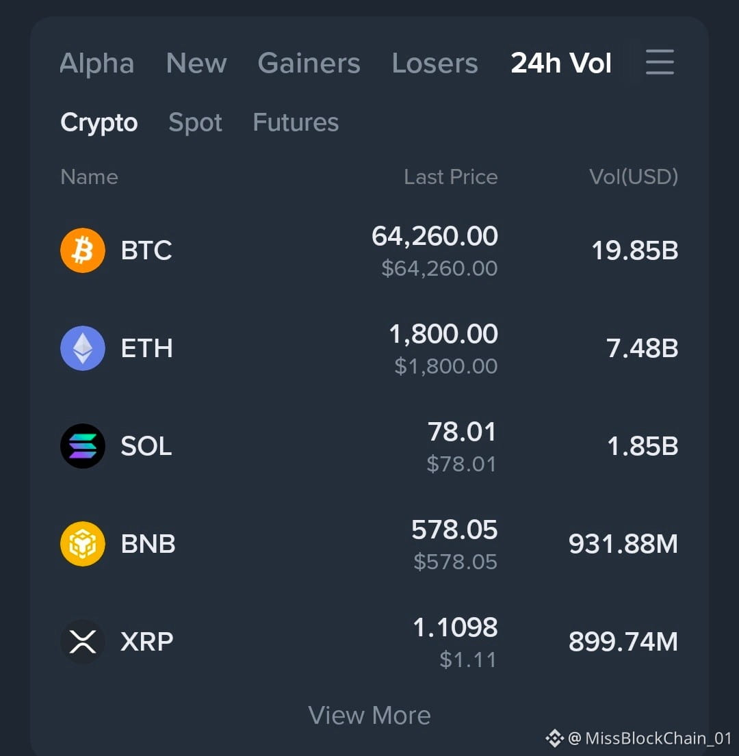Click the Ethereum coin icon
739x756 pixels.
click(x=82, y=348)
